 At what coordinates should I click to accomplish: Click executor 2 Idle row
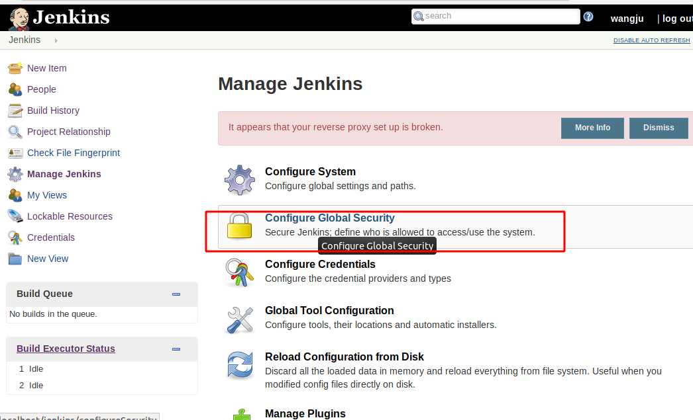pyautogui.click(x=101, y=386)
